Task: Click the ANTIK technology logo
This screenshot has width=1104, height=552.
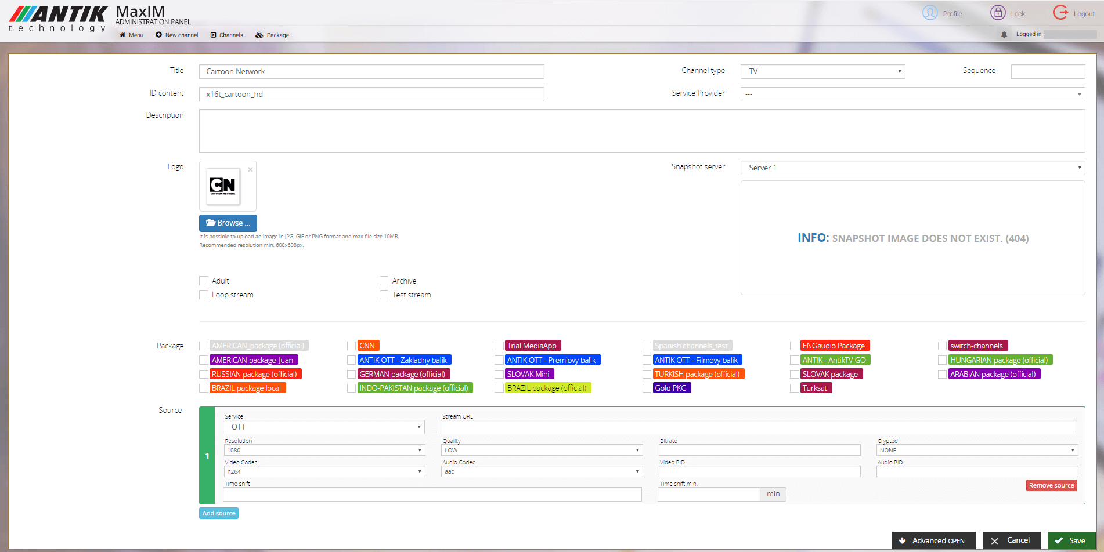Action: 58,19
